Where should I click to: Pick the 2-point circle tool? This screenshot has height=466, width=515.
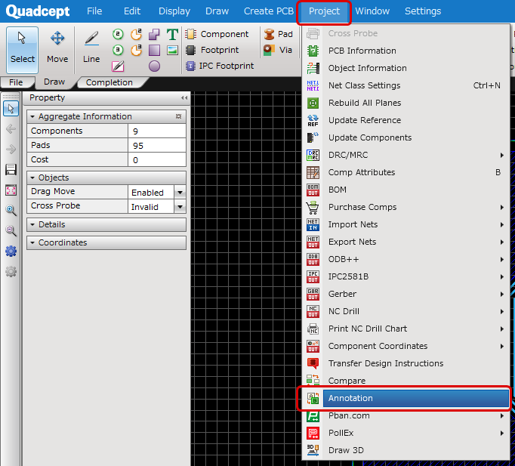[x=118, y=34]
